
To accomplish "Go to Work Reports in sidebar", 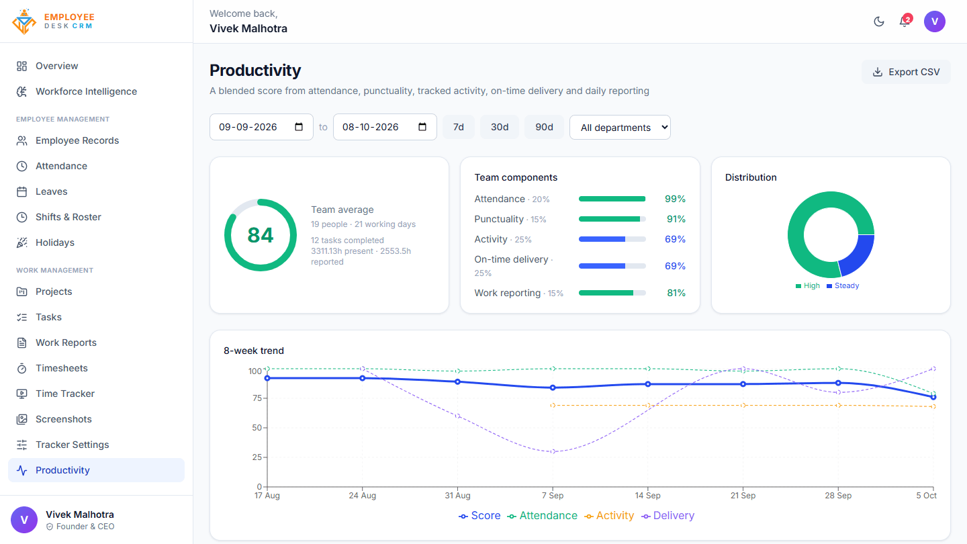I will pos(96,343).
